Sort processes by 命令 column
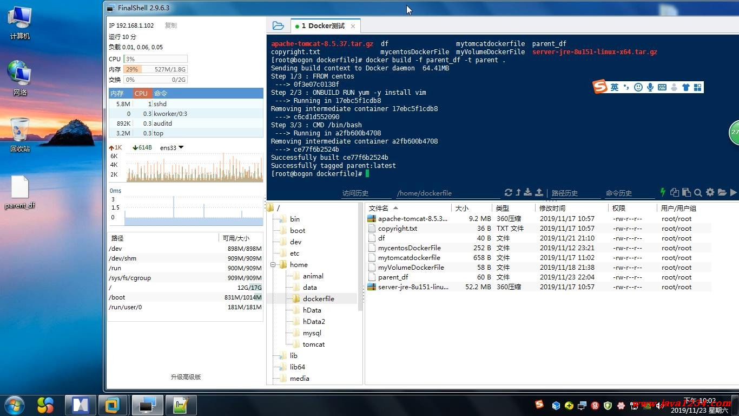 208,93
